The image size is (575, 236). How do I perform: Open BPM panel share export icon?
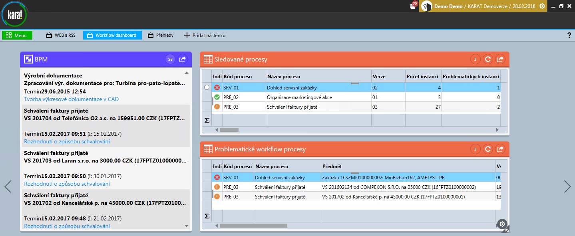pos(183,59)
